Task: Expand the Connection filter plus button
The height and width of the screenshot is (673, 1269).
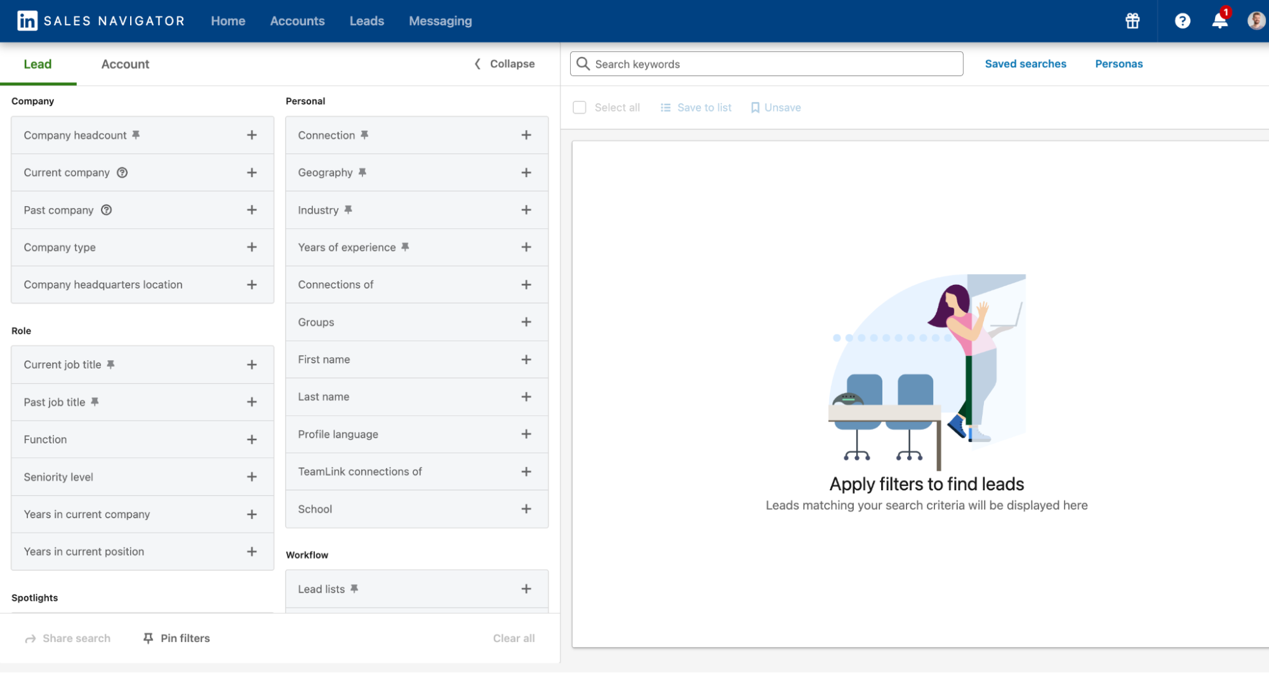Action: pos(526,135)
